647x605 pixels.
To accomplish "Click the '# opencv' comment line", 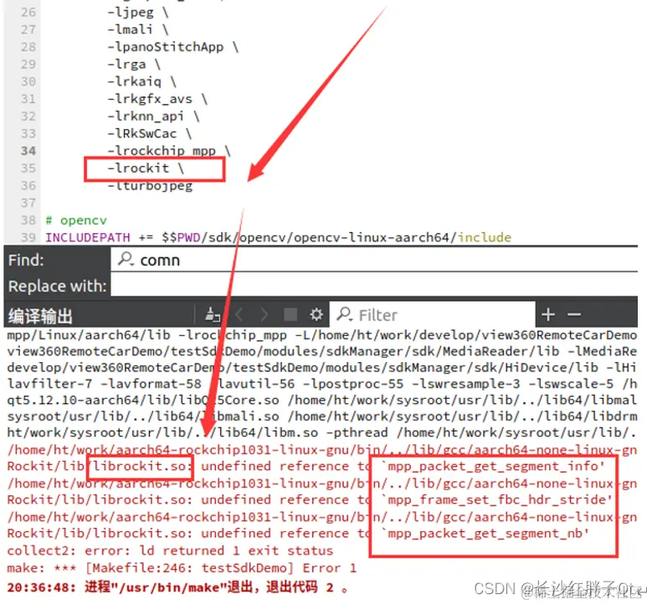I will 76,220.
